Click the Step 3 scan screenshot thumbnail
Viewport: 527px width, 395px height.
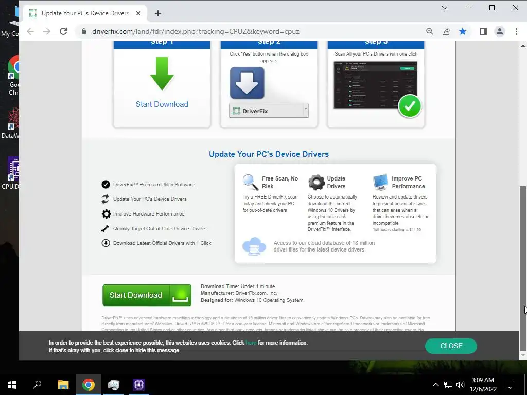375,85
